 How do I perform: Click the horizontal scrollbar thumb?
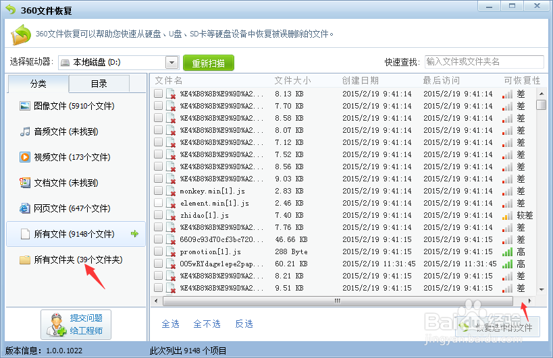tap(338, 301)
